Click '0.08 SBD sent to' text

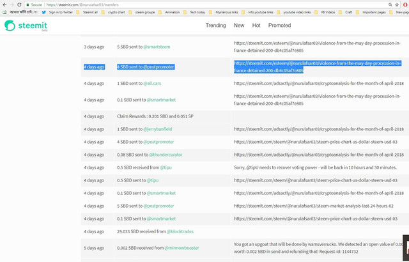[132, 155]
